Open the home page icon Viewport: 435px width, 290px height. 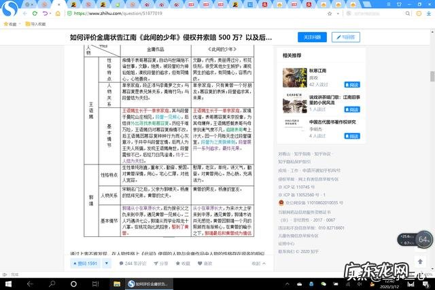coord(58,14)
